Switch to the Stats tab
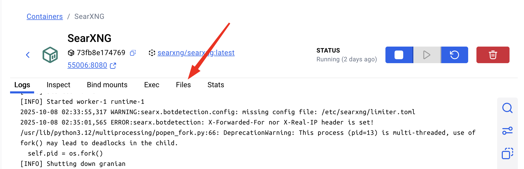The width and height of the screenshot is (524, 169). pyautogui.click(x=216, y=85)
